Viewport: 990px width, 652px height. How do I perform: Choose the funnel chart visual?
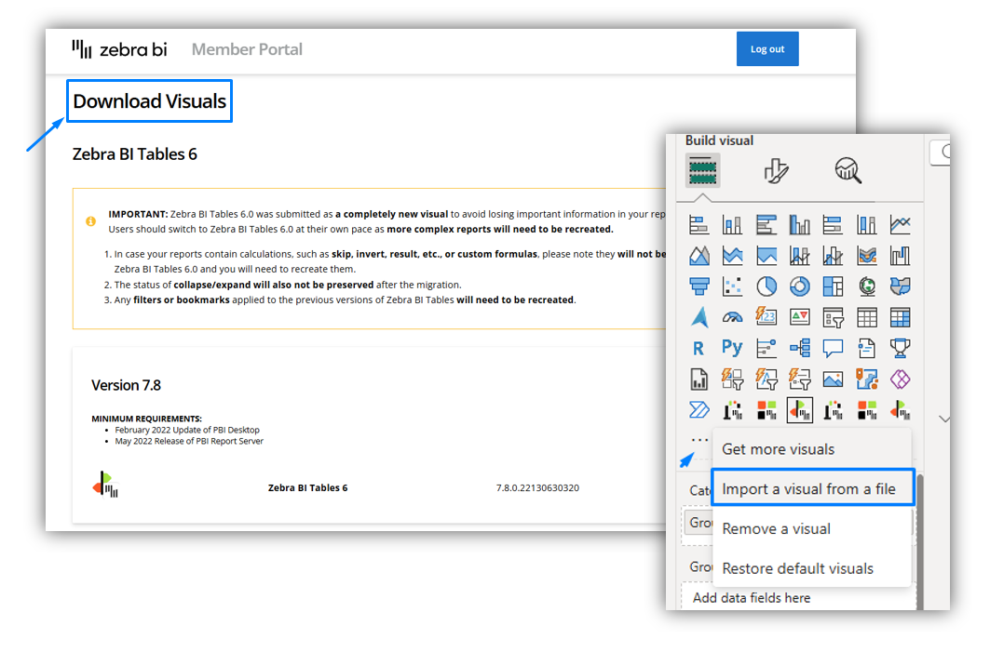coord(698,286)
